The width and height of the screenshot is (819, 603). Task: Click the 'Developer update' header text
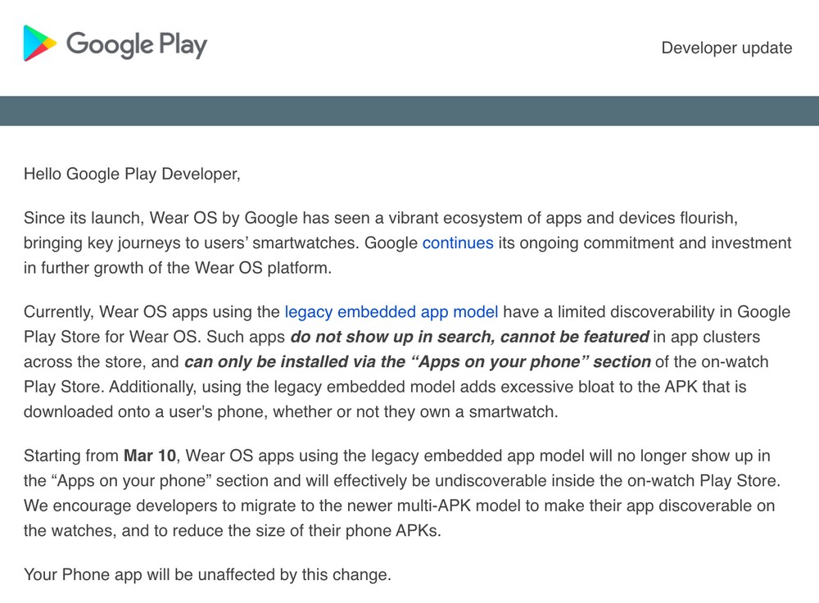point(726,48)
